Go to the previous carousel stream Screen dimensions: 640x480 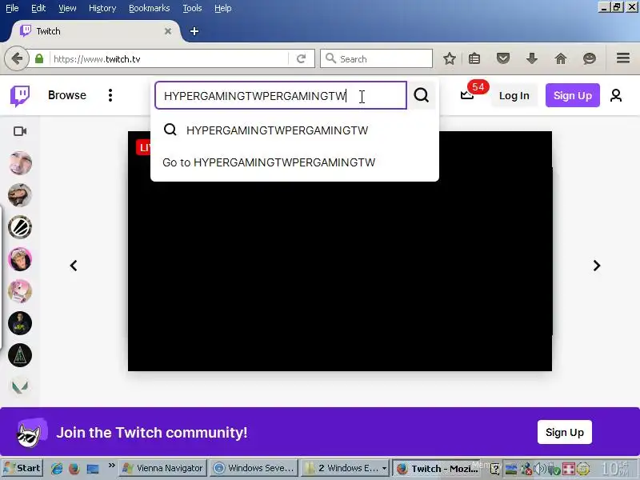[74, 266]
